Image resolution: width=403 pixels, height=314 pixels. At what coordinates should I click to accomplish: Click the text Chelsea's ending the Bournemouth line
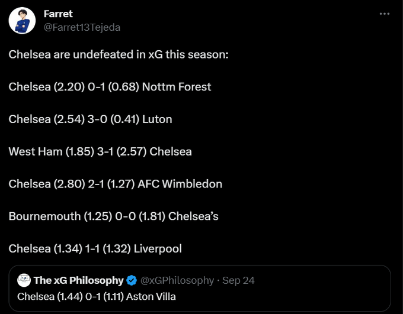[x=193, y=216]
